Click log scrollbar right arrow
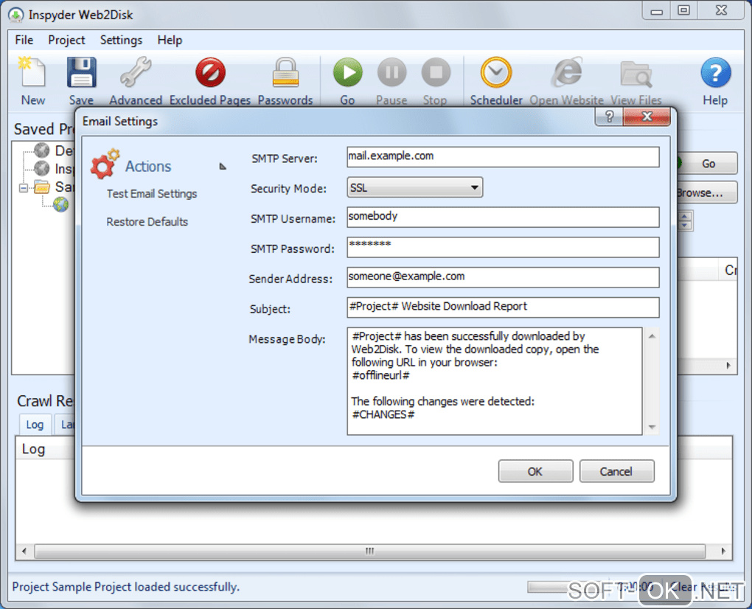The image size is (752, 609). (x=723, y=551)
